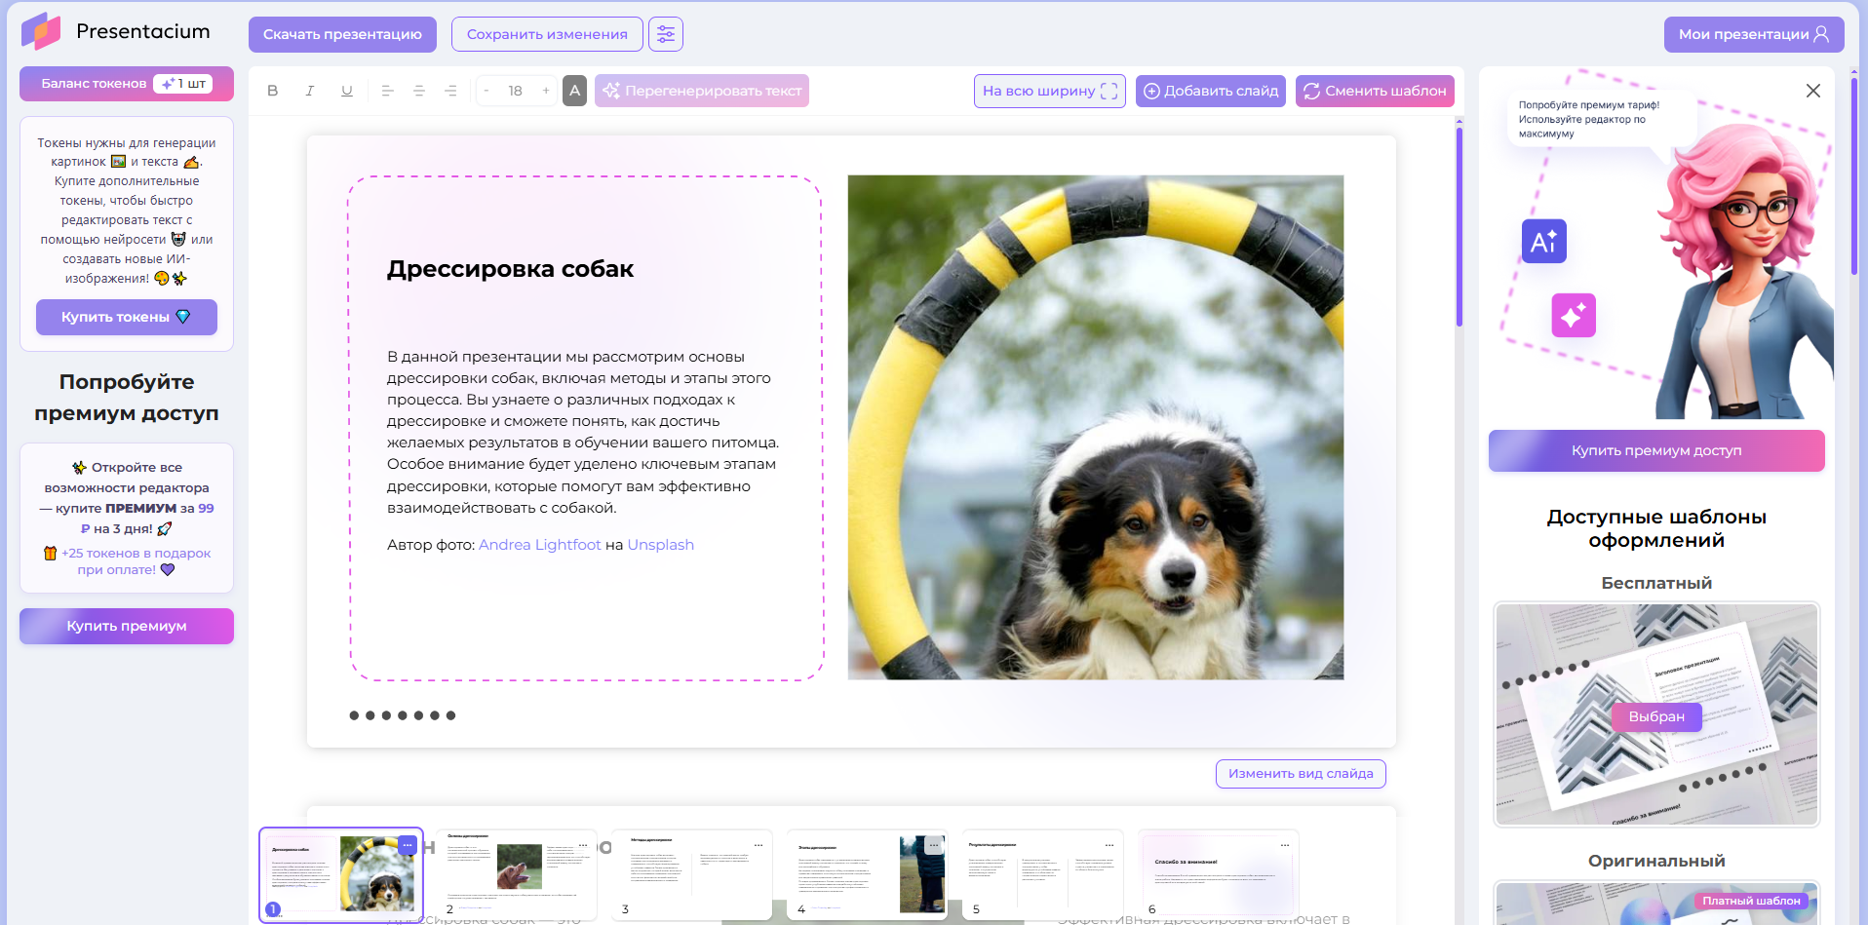Open presentation settings sliders icon

click(666, 34)
